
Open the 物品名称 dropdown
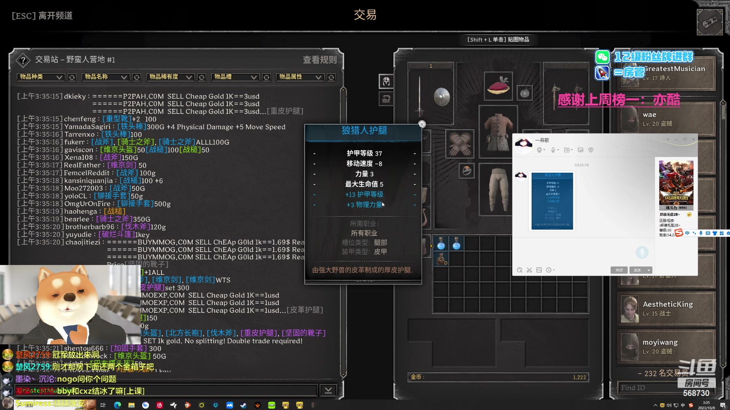point(105,77)
